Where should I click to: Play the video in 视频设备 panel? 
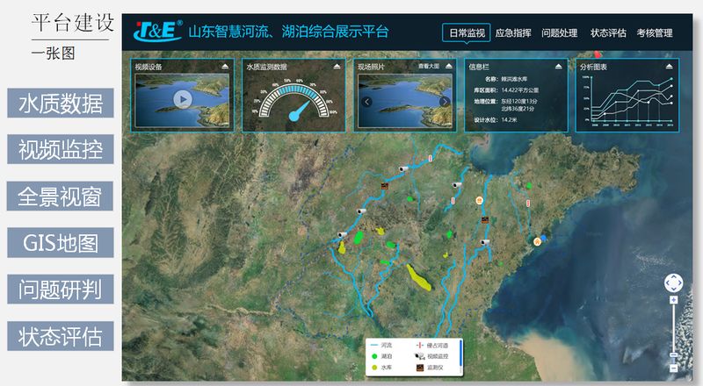182,99
